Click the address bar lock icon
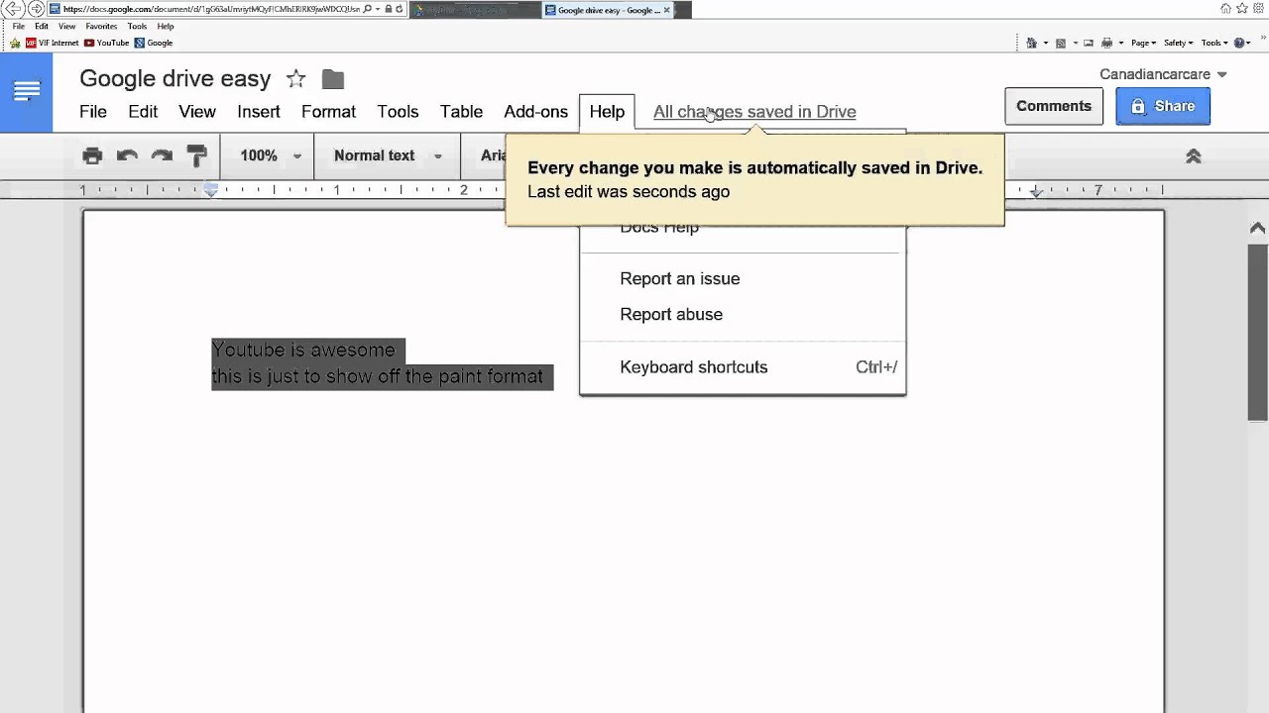The width and height of the screenshot is (1269, 713). [388, 9]
